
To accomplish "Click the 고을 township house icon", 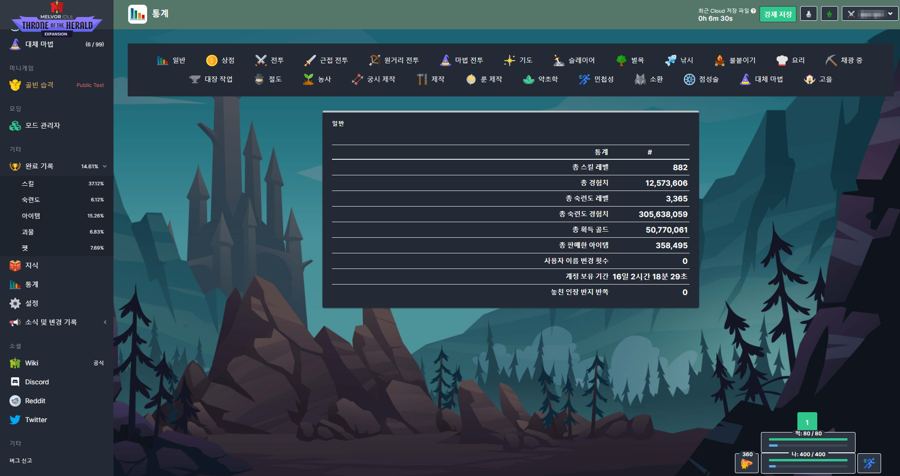I will (x=810, y=79).
